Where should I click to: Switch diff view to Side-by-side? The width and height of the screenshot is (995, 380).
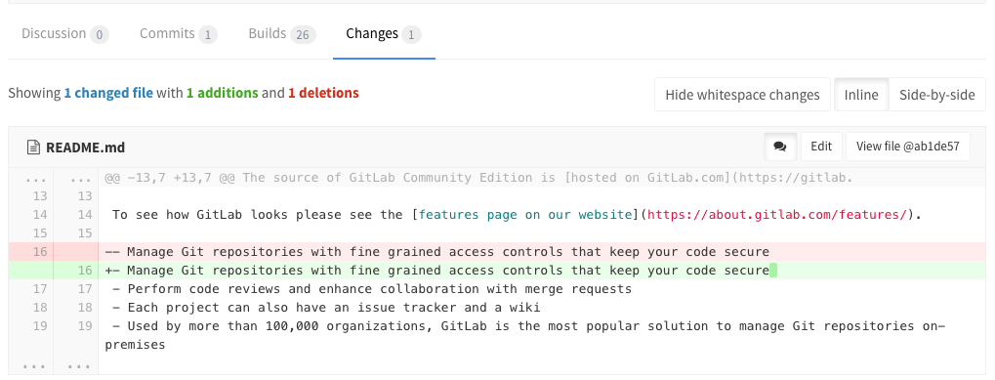pos(936,95)
